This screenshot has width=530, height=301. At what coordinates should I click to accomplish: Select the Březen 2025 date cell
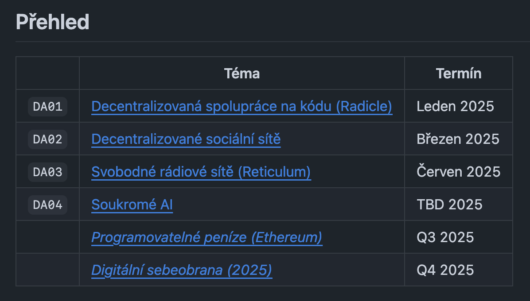[x=458, y=139]
